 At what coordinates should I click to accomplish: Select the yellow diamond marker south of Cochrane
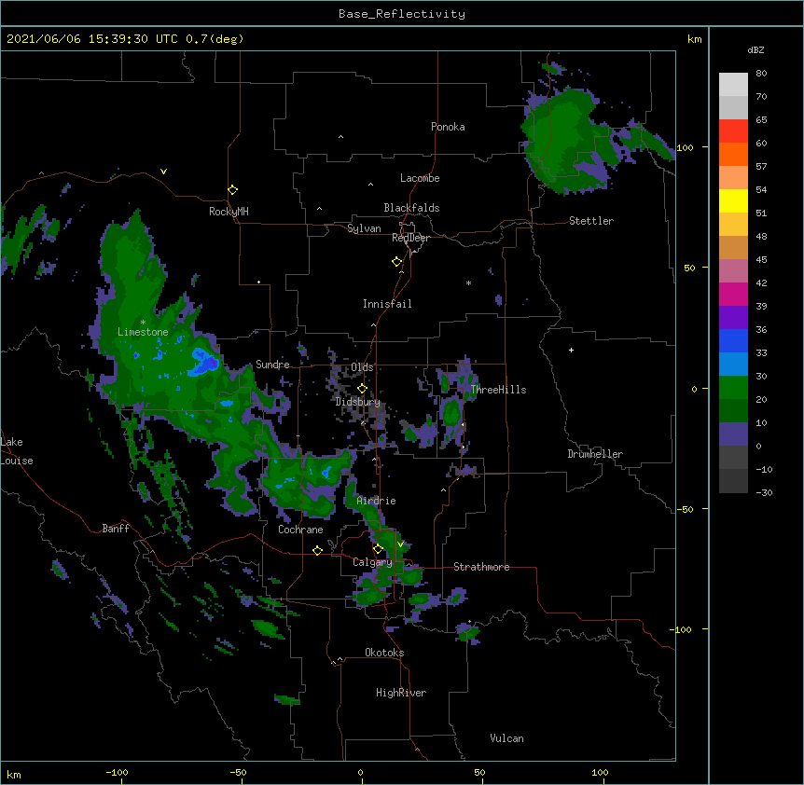coord(317,550)
